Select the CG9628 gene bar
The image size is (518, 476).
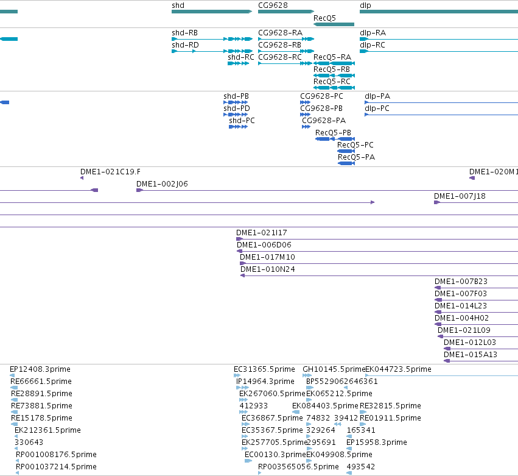pos(285,12)
